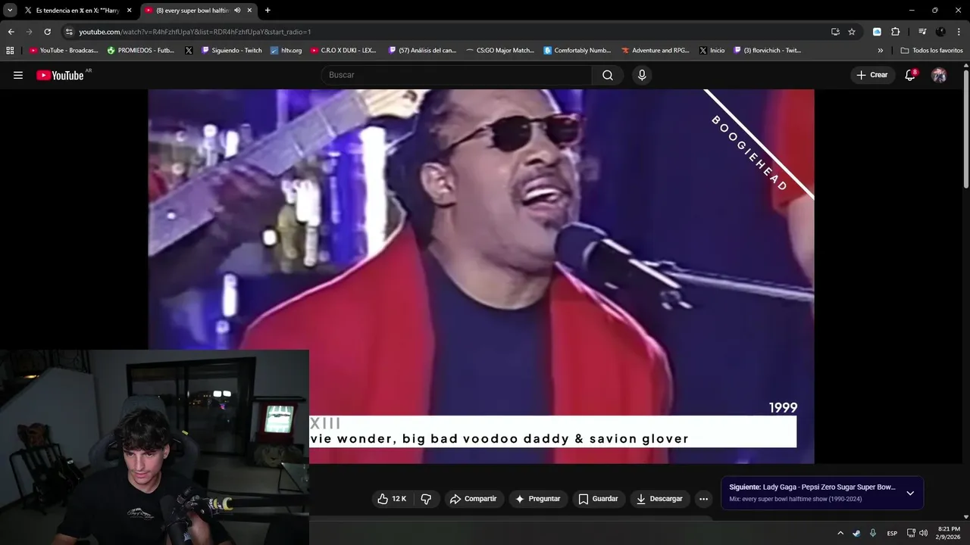Open the Chrome three-dot menu
This screenshot has width=970, height=545.
[x=958, y=32]
